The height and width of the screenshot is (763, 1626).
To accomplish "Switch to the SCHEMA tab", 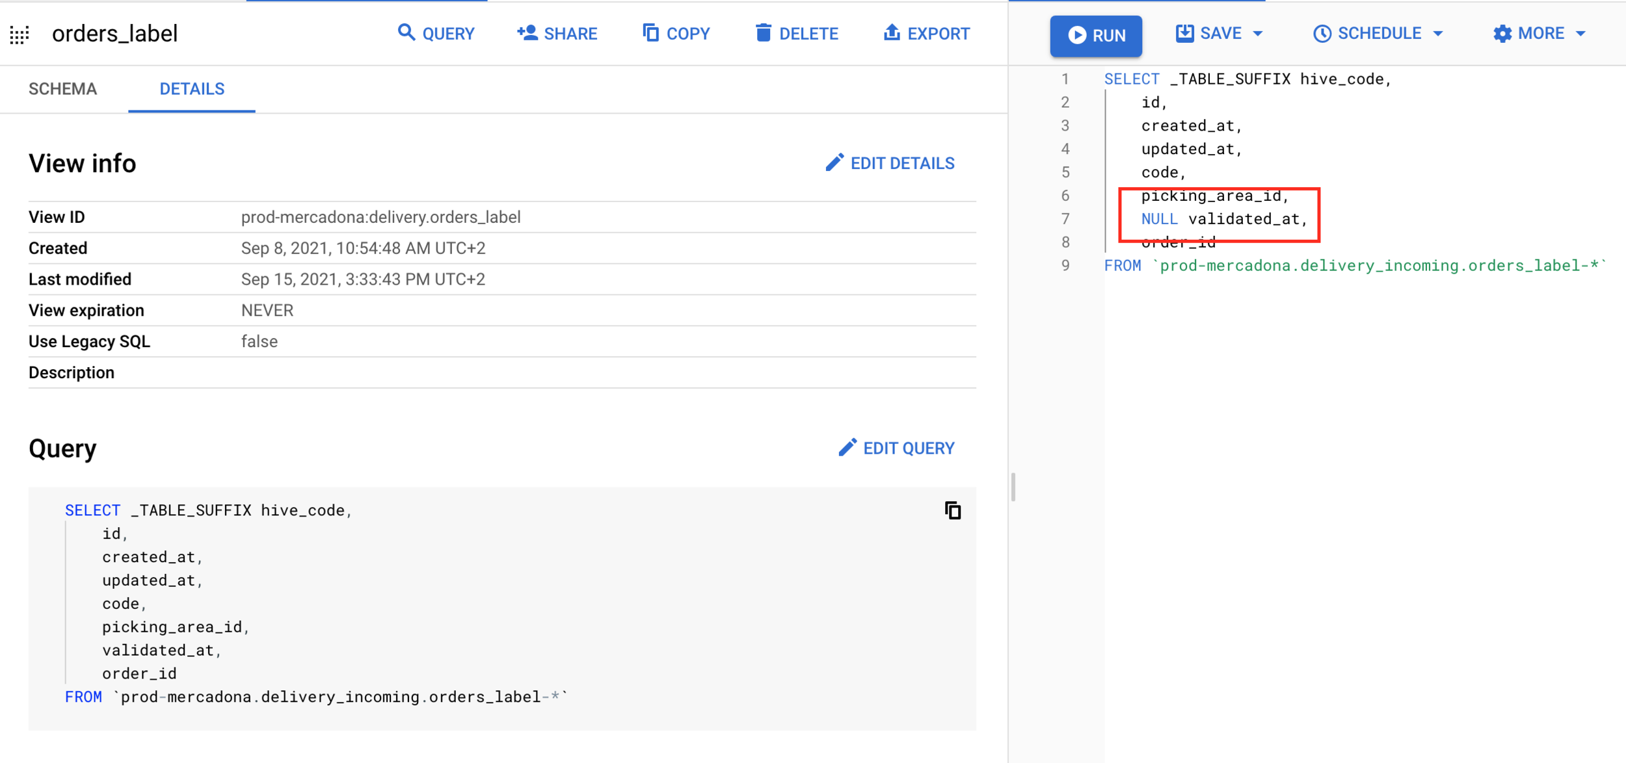I will tap(63, 89).
